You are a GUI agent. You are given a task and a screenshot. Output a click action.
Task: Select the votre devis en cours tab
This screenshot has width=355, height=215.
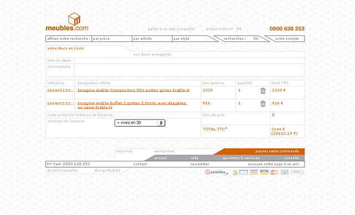coord(65,48)
